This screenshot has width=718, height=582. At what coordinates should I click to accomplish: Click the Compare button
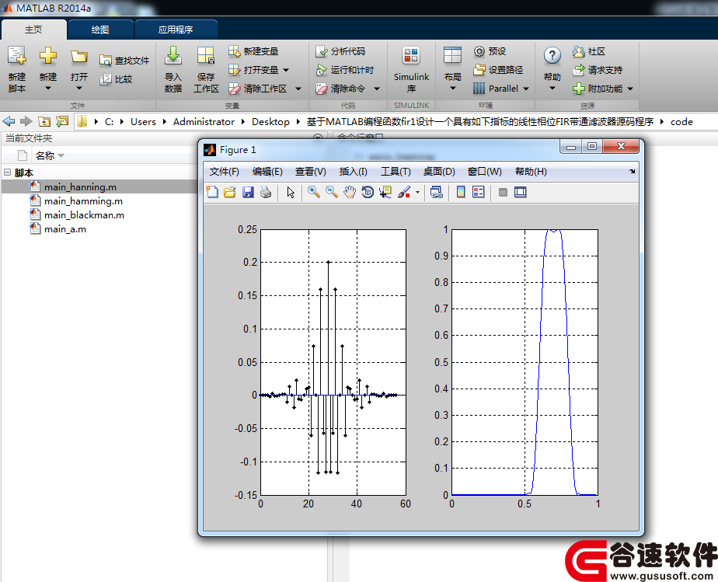117,79
